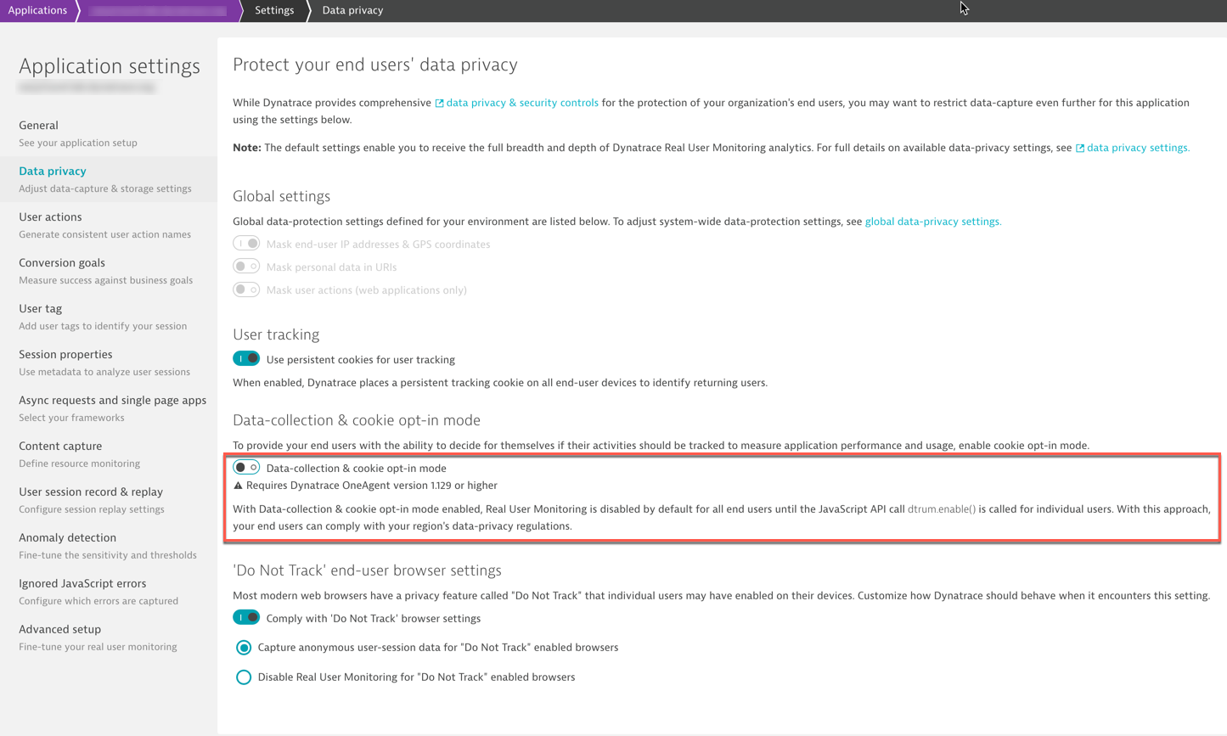Open data privacy & security controls link
The width and height of the screenshot is (1227, 736).
[x=522, y=103]
